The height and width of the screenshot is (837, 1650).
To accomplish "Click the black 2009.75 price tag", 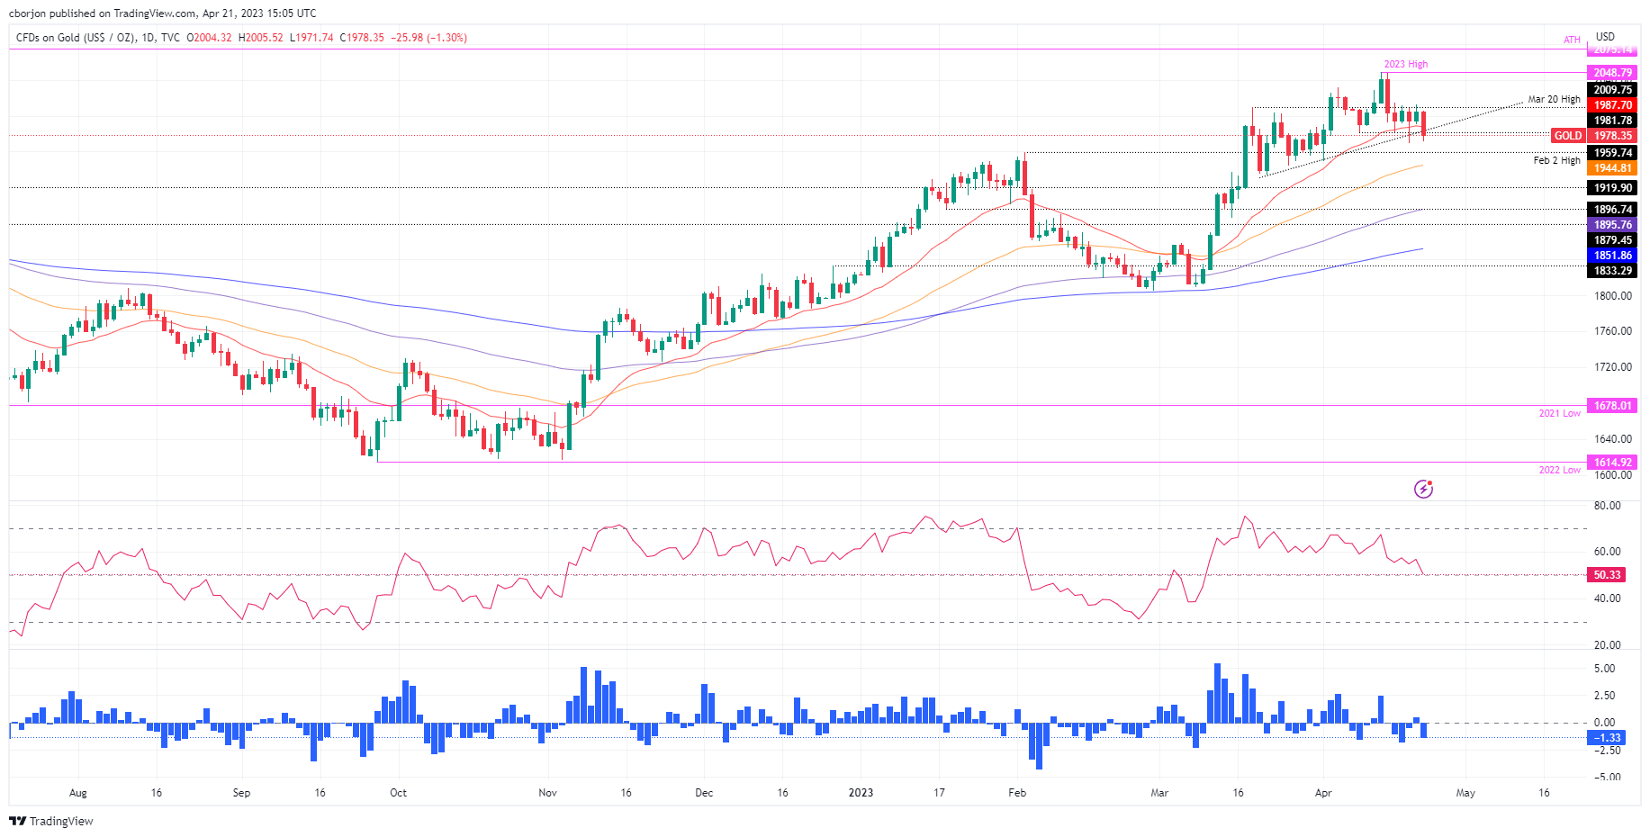I will 1612,90.
